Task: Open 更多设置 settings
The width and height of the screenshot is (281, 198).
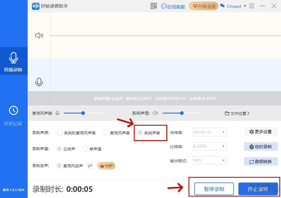Action: coord(261,132)
